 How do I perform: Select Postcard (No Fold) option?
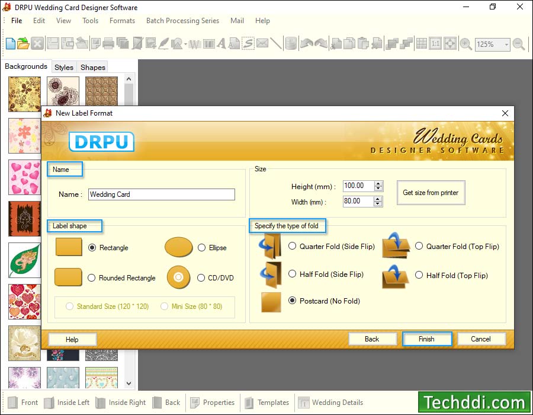[292, 301]
